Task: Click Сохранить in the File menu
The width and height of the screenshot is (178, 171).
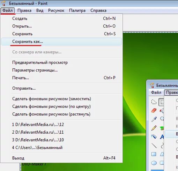Action: [61, 34]
